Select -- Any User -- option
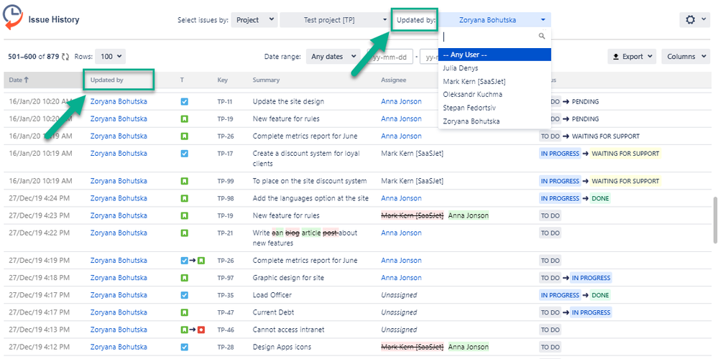Image resolution: width=718 pixels, height=359 pixels. [494, 55]
